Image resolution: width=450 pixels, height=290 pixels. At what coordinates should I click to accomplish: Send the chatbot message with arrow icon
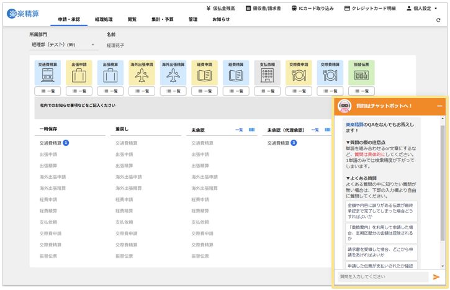click(x=436, y=277)
